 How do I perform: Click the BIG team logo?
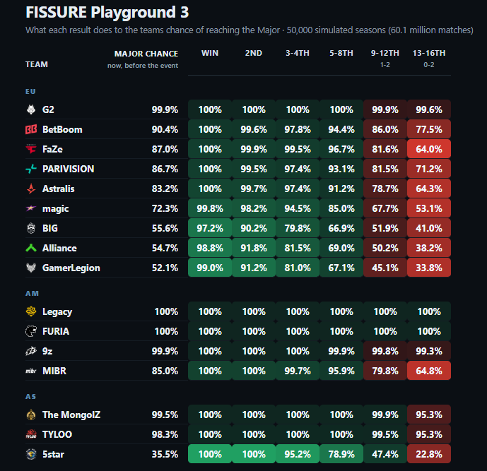(x=31, y=228)
